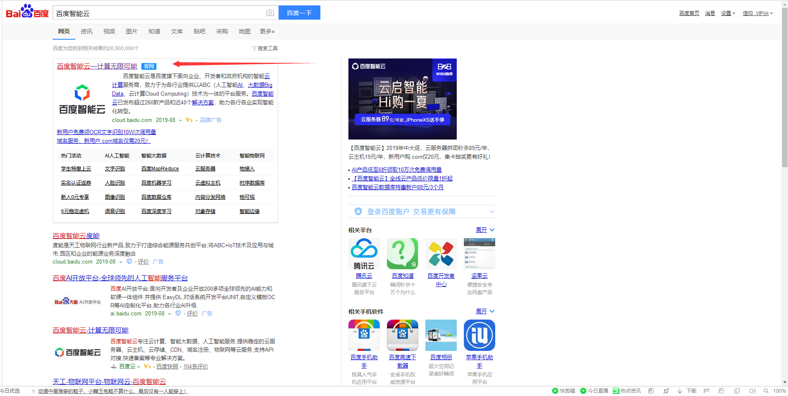Click the 百度开发者中心 icon
The height and width of the screenshot is (396, 788).
click(x=441, y=254)
